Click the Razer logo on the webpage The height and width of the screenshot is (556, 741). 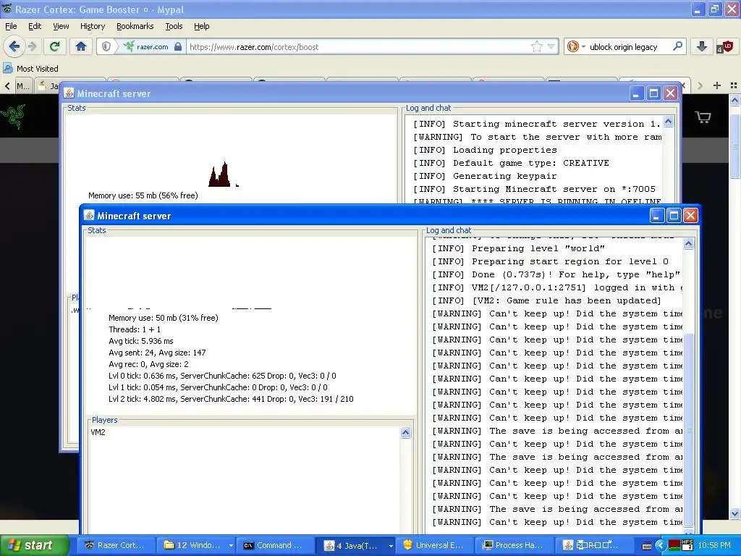[x=13, y=117]
